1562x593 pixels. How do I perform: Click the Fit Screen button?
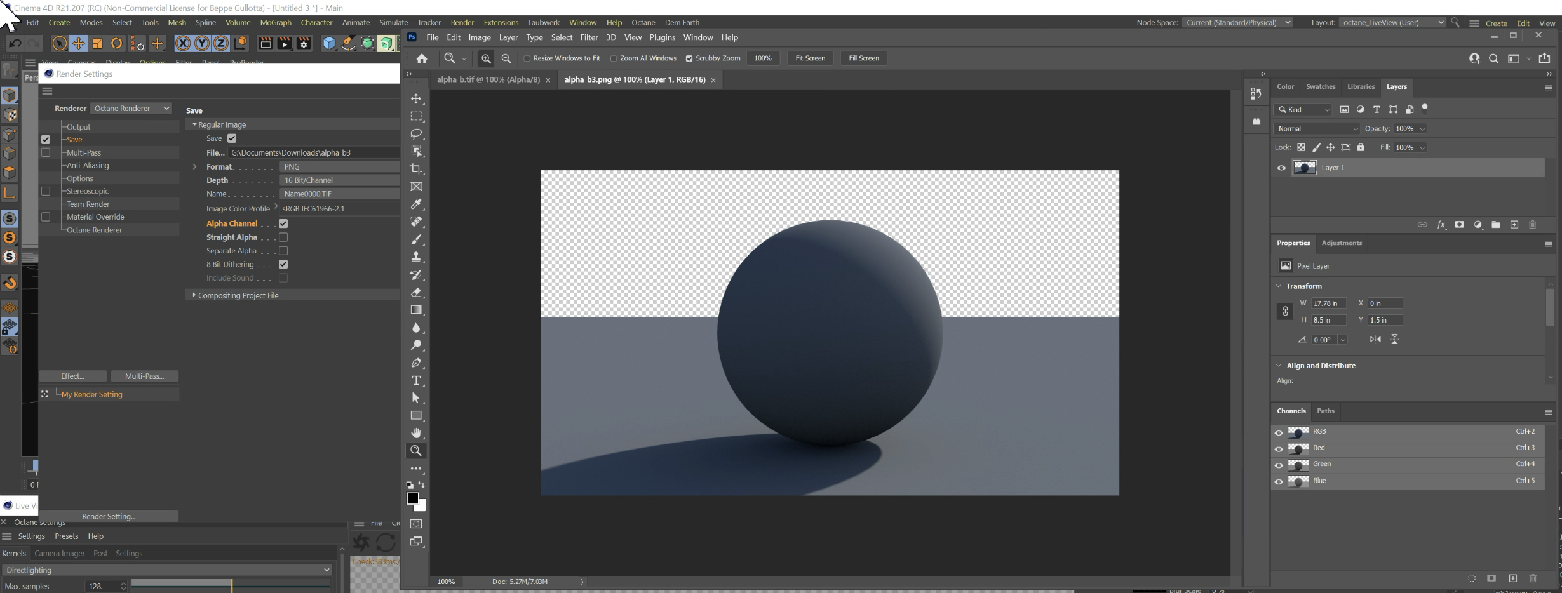click(810, 58)
